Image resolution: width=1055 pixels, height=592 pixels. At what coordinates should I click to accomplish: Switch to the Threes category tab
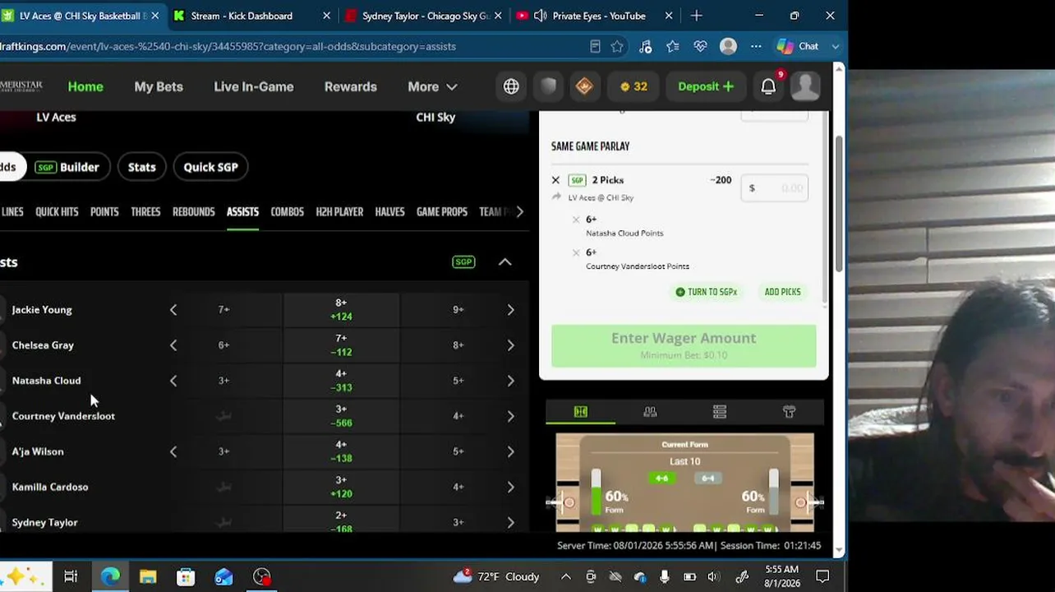pos(145,211)
